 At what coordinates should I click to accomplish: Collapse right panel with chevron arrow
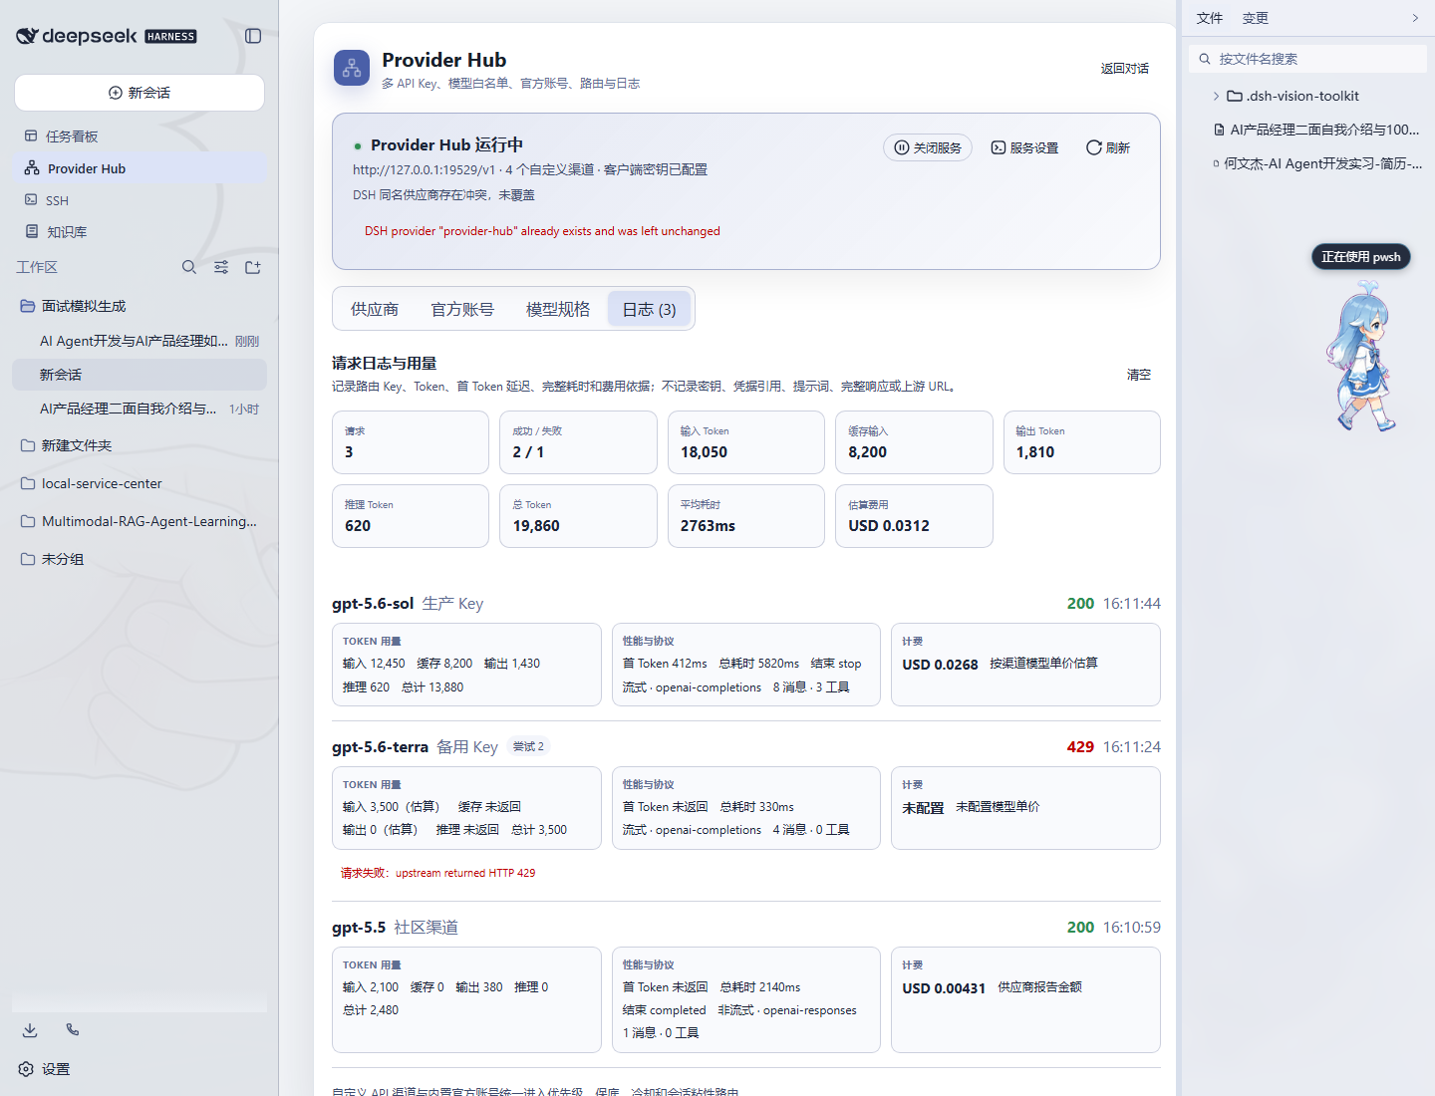(1415, 18)
